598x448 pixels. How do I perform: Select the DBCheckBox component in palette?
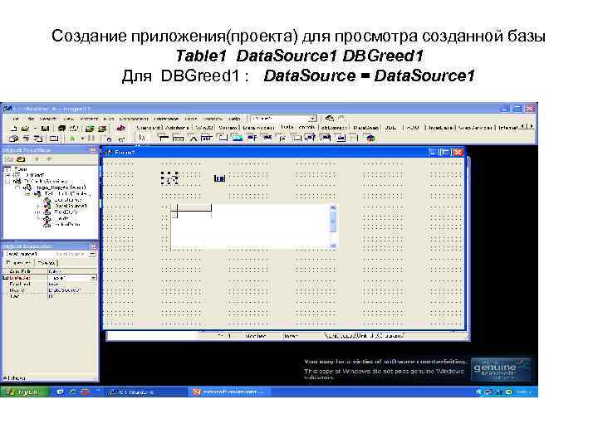click(282, 139)
